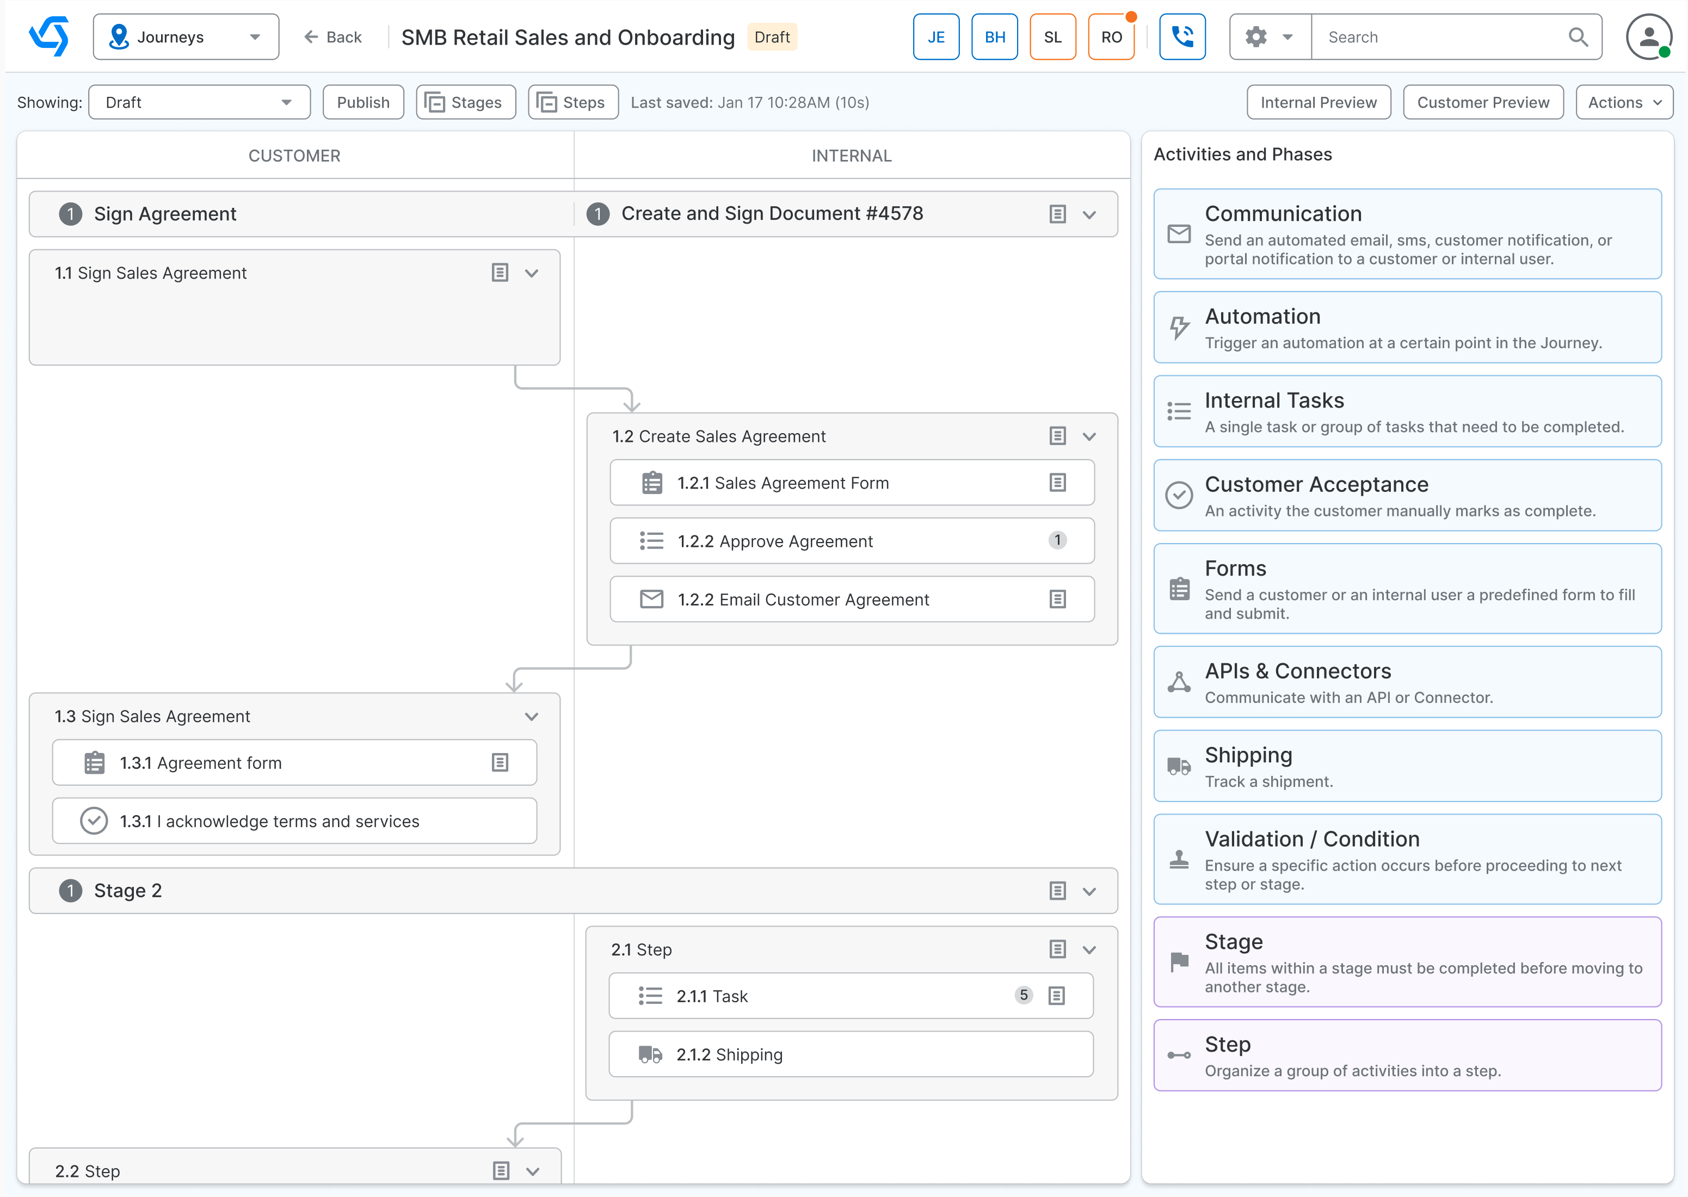Click the badge counter on 2.1.1 Task
This screenshot has height=1197, width=1688.
1023,995
